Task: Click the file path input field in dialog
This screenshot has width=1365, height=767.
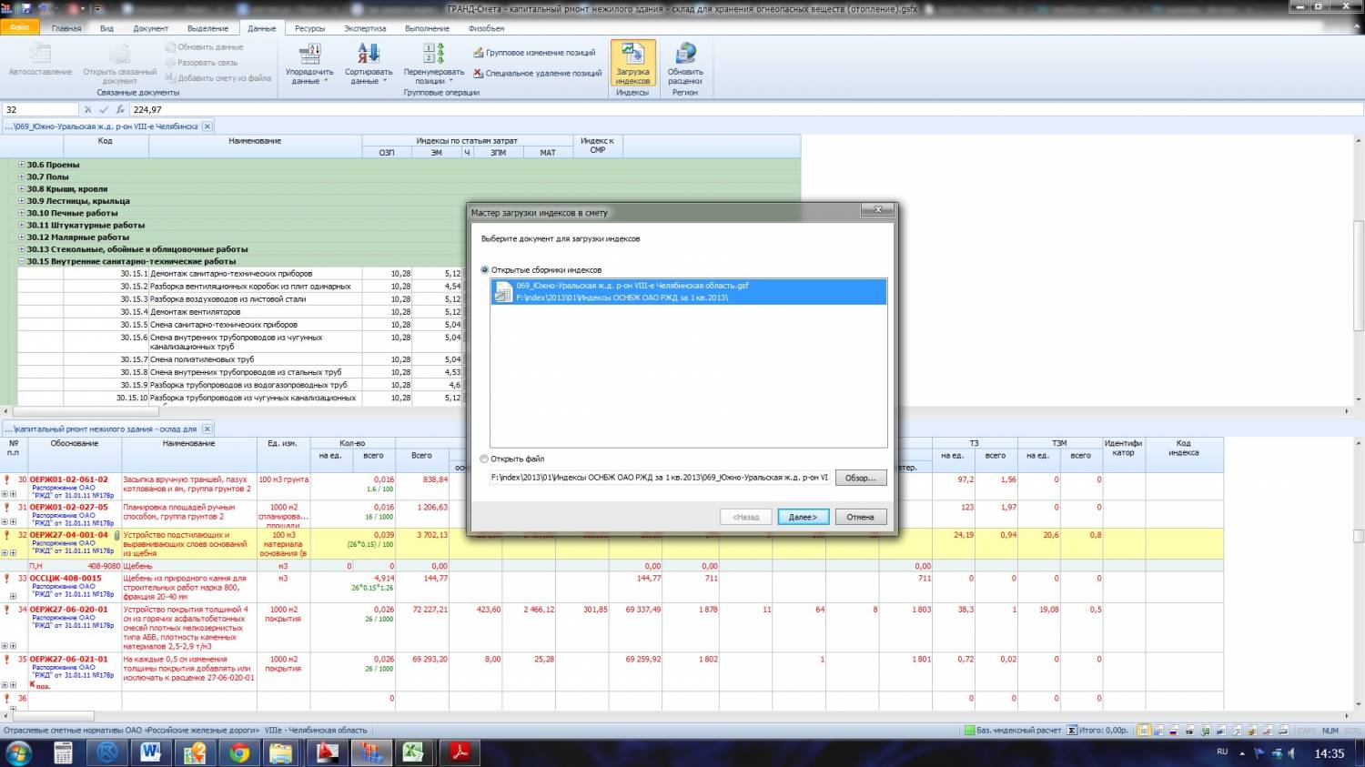Action: click(x=660, y=478)
